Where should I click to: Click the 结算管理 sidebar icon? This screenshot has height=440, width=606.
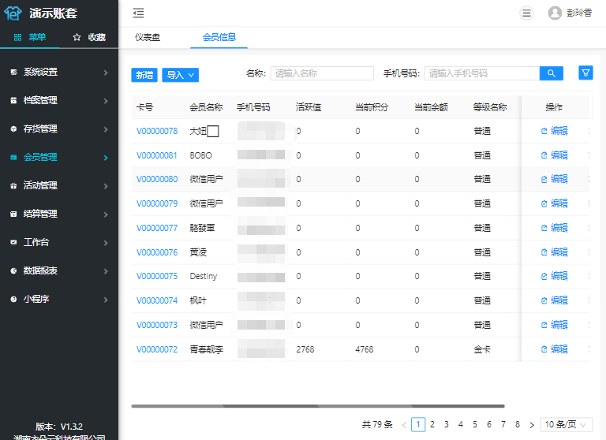click(13, 214)
